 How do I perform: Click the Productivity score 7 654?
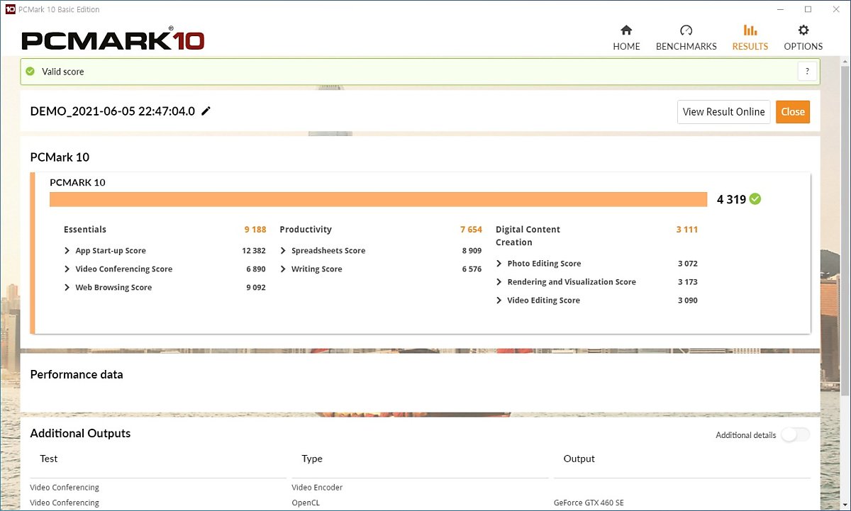click(471, 230)
